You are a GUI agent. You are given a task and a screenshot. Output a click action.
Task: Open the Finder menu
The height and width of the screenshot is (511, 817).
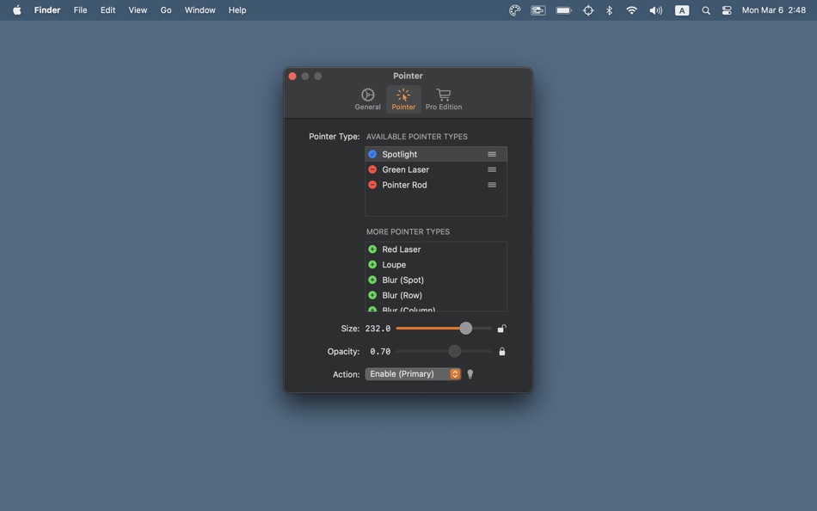coord(47,10)
